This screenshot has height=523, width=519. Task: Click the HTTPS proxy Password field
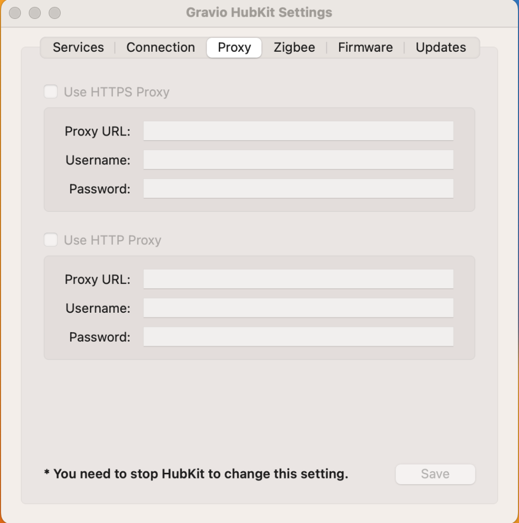298,189
